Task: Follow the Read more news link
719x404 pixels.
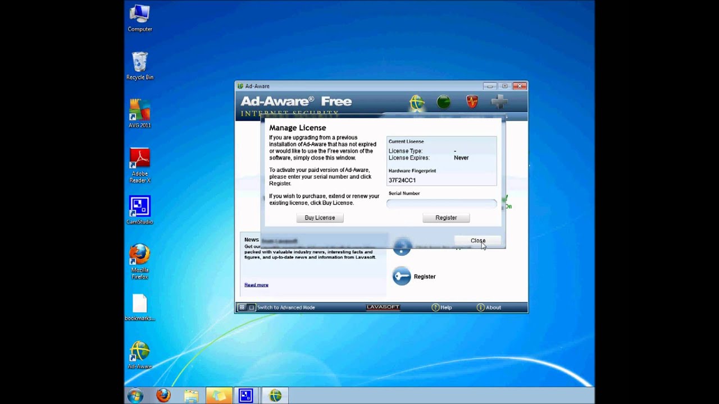Action: (x=256, y=285)
